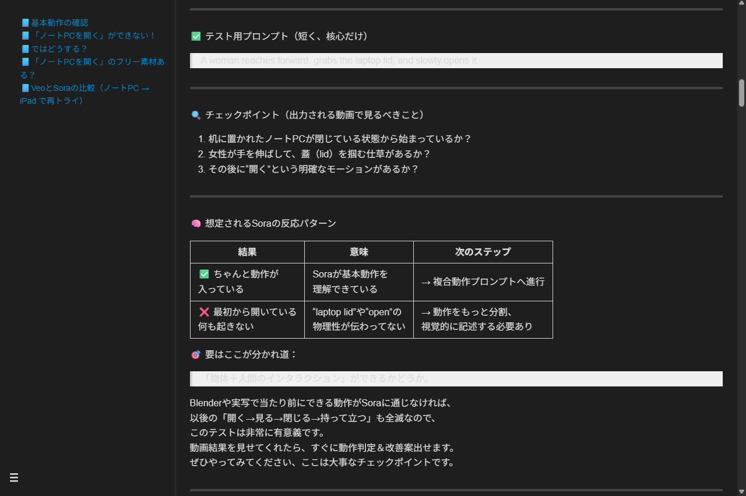Click the green check in the ちゃんと動作が入っている cell
This screenshot has width=746, height=496.
click(x=204, y=274)
